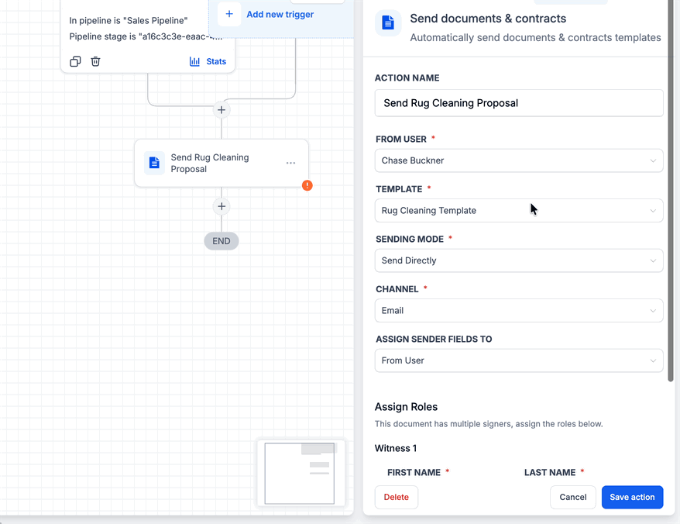
Task: Click the workflow minimap thumbnail
Action: pos(301,473)
